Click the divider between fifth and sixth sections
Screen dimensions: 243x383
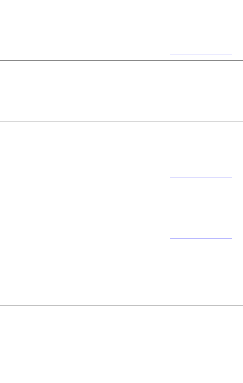(x=121, y=306)
